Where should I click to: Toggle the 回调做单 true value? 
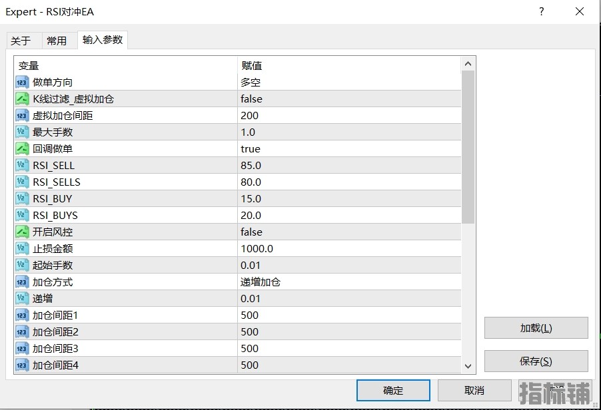tap(251, 149)
